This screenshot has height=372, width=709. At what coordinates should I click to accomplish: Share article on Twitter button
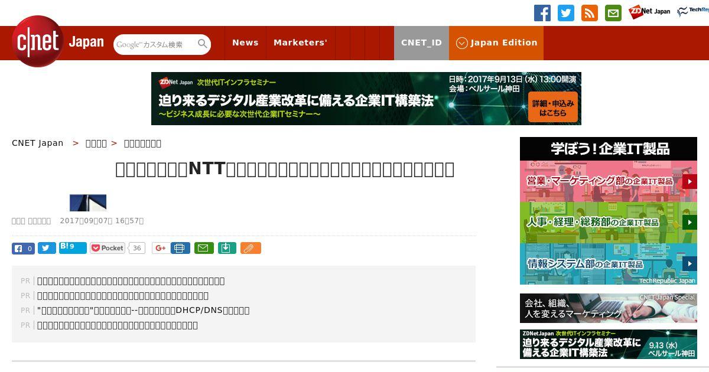47,248
